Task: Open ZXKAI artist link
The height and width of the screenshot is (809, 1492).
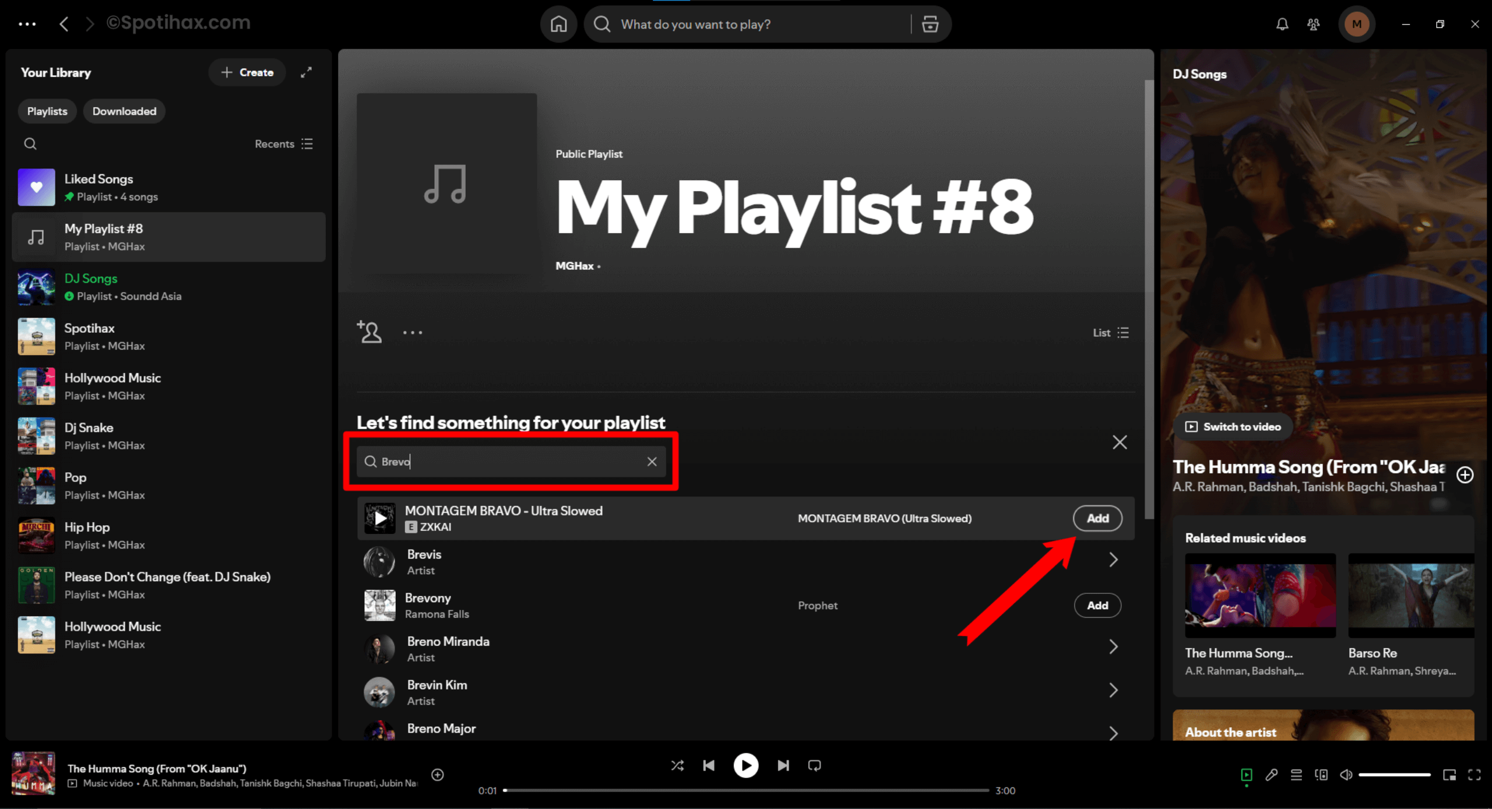Action: [x=435, y=527]
